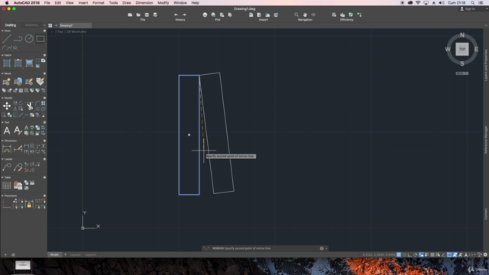The width and height of the screenshot is (489, 275).
Task: Open the Drawing1 file tab
Action: pos(75,25)
